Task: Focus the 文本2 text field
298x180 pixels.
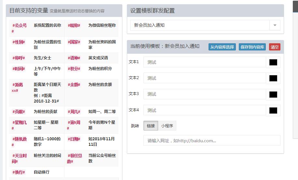Action: 205,78
